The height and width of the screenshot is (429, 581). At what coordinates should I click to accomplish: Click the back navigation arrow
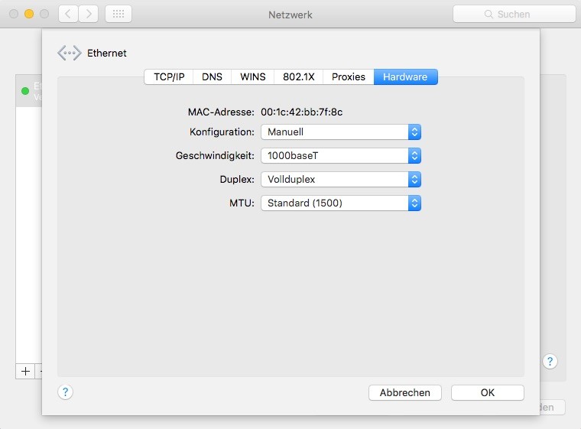click(x=68, y=14)
